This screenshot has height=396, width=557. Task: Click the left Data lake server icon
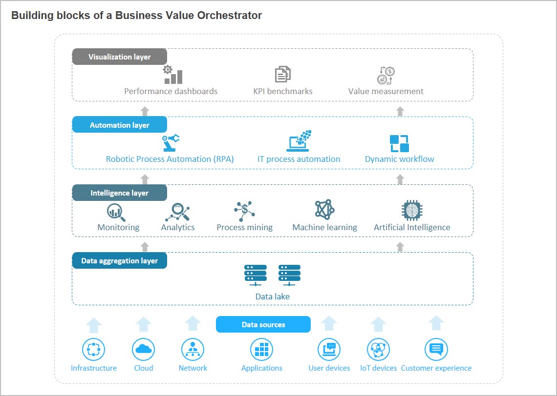256,275
